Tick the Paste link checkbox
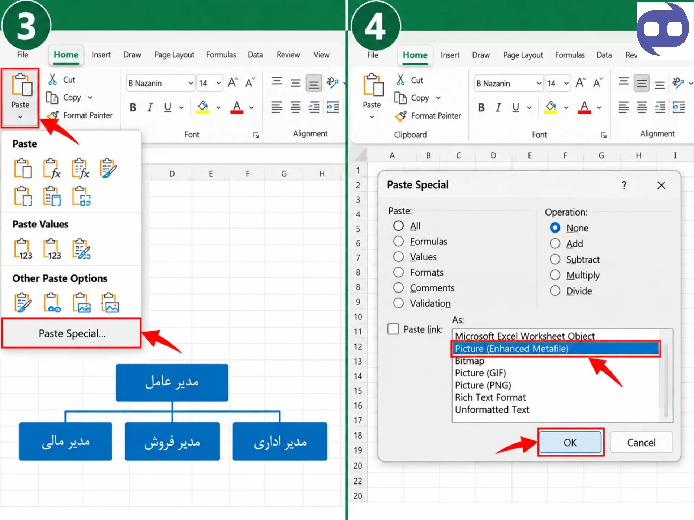The height and width of the screenshot is (520, 694). 393,329
